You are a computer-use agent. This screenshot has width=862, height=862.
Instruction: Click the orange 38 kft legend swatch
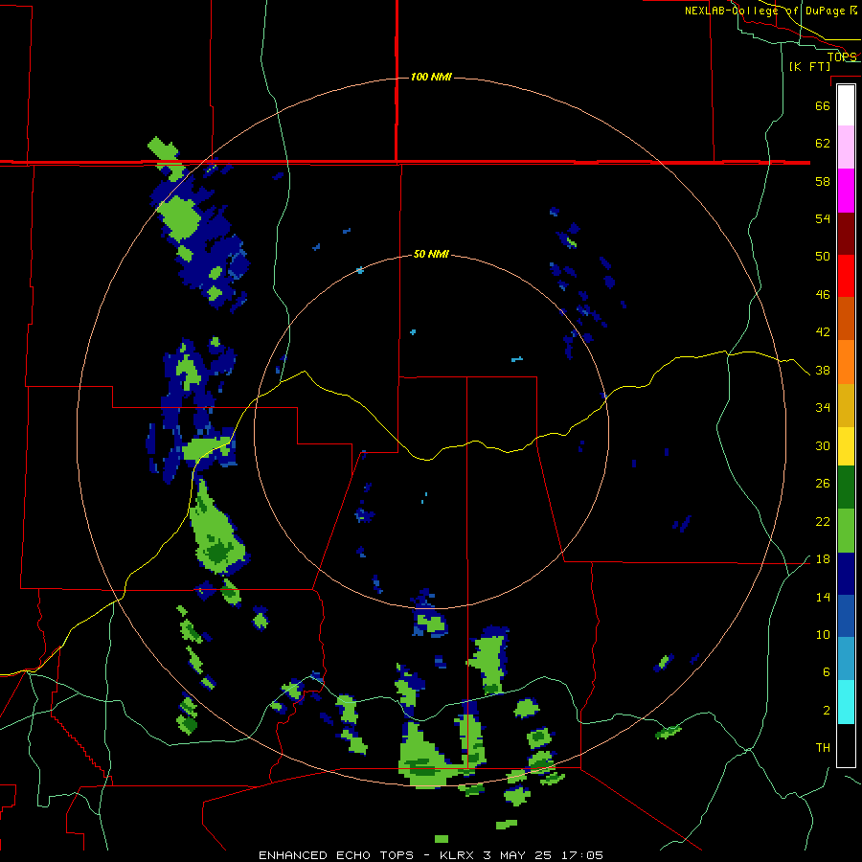(846, 362)
